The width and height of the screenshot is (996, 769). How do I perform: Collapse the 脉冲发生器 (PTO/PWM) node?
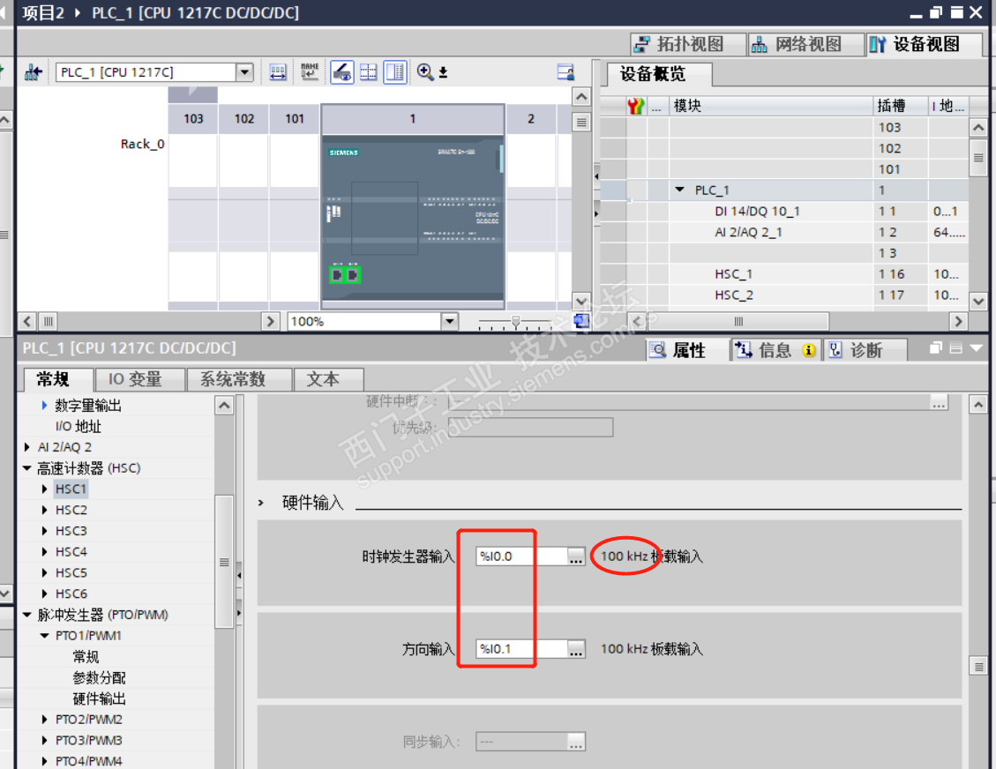(x=26, y=615)
